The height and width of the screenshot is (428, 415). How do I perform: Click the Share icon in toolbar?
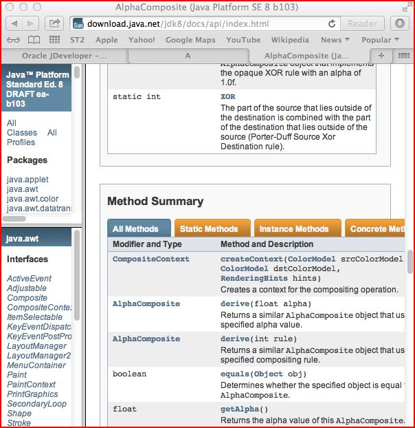[x=54, y=23]
